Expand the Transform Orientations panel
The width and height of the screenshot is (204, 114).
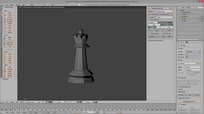[156, 41]
